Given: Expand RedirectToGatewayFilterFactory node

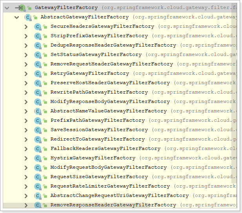Looking at the screenshot, I should pos(26,140).
